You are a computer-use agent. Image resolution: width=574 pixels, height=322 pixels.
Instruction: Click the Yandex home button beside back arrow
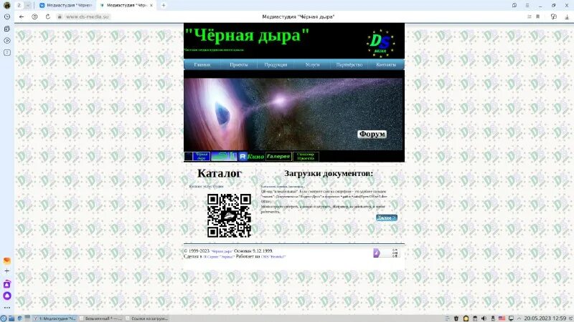(34, 16)
